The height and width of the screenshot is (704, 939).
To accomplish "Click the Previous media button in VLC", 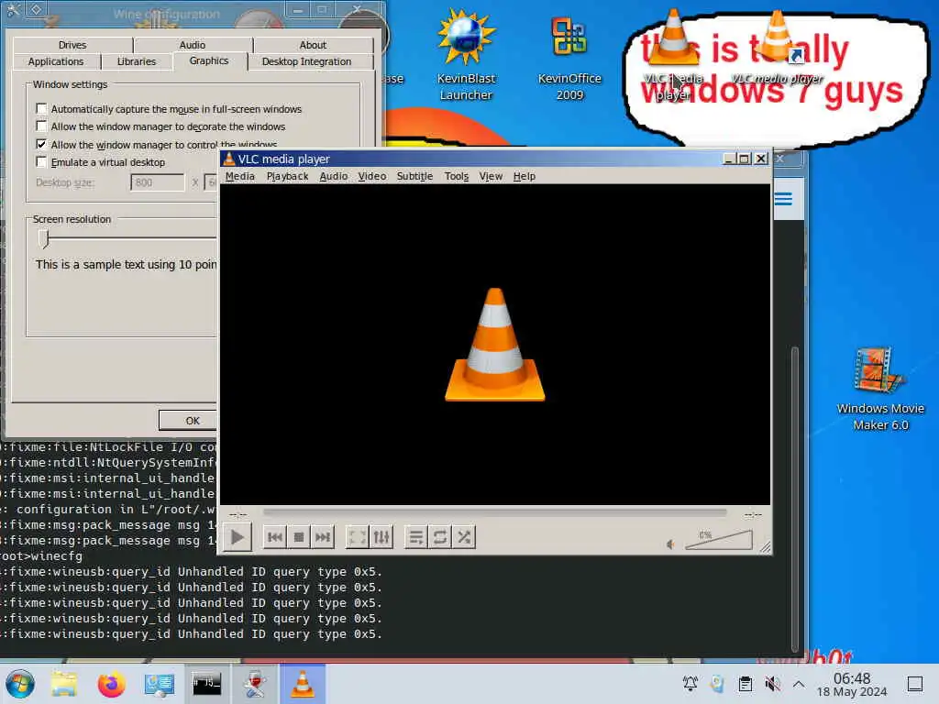I will (x=275, y=537).
